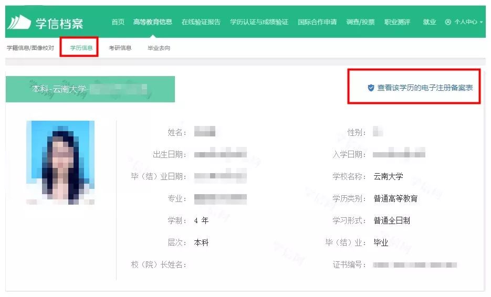
Task: Click the 入学日期 label
Action: (349, 154)
